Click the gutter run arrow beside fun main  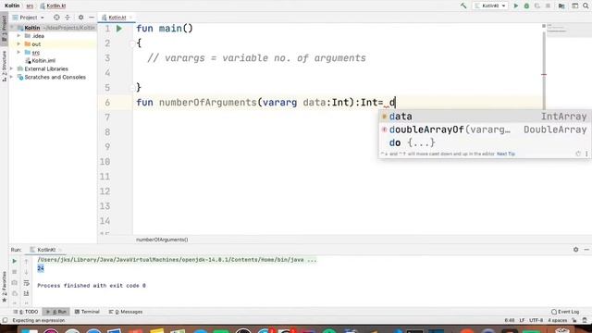[x=119, y=29]
